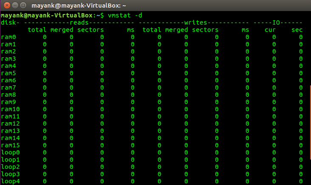311x185 pixels.
Task: Click the 'ram15' row label
Action: pyautogui.click(x=10, y=145)
